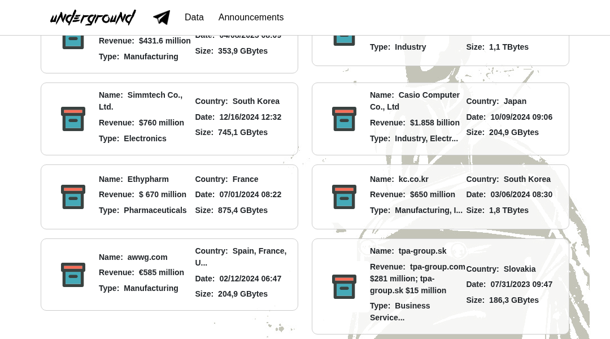Click the archive box icon for kc.co.kr
610x339 pixels.
tap(344, 197)
